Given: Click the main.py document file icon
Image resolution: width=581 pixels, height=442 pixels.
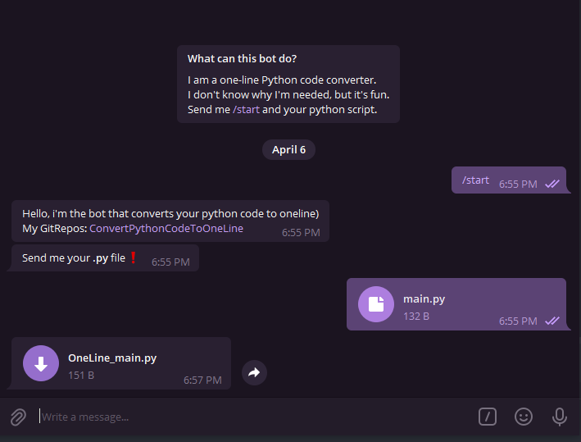Looking at the screenshot, I should click(375, 304).
